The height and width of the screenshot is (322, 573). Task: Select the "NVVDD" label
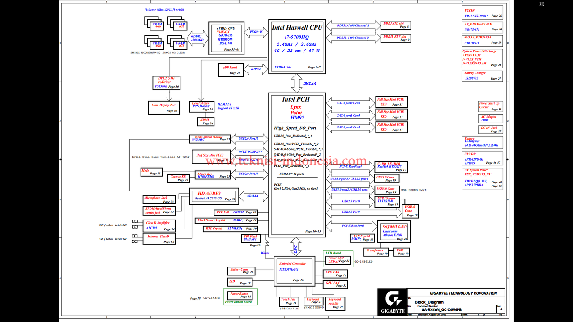(470, 153)
